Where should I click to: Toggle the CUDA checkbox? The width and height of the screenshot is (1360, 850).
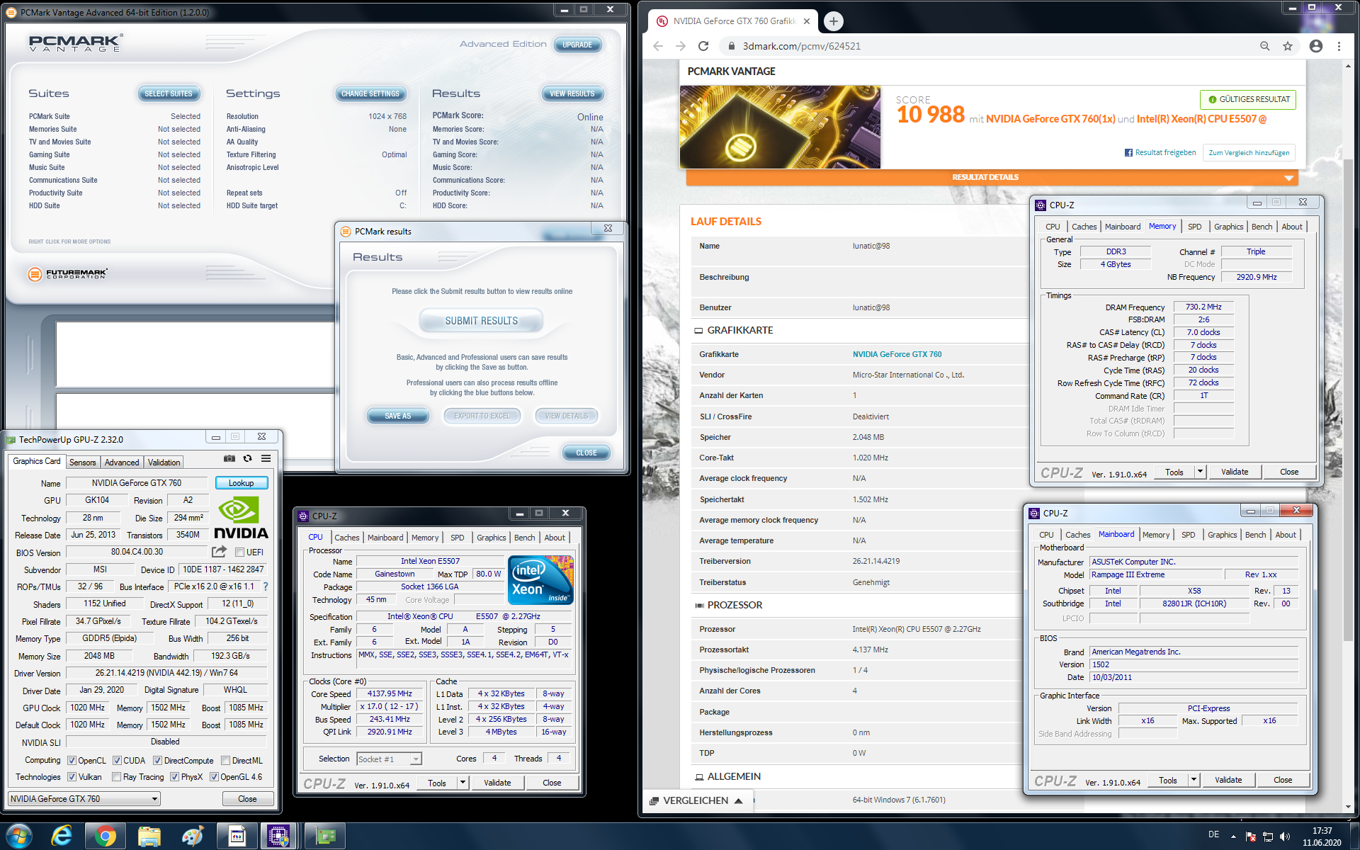[117, 761]
